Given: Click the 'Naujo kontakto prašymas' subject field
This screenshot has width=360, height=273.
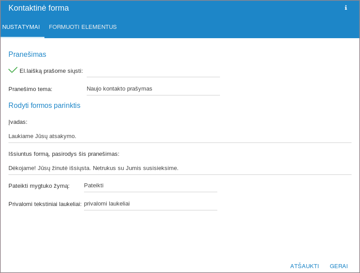Looking at the screenshot, I should click(x=153, y=89).
